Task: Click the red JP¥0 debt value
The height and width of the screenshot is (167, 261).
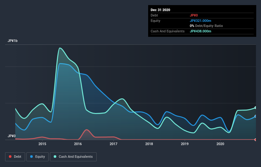Action: coord(194,16)
